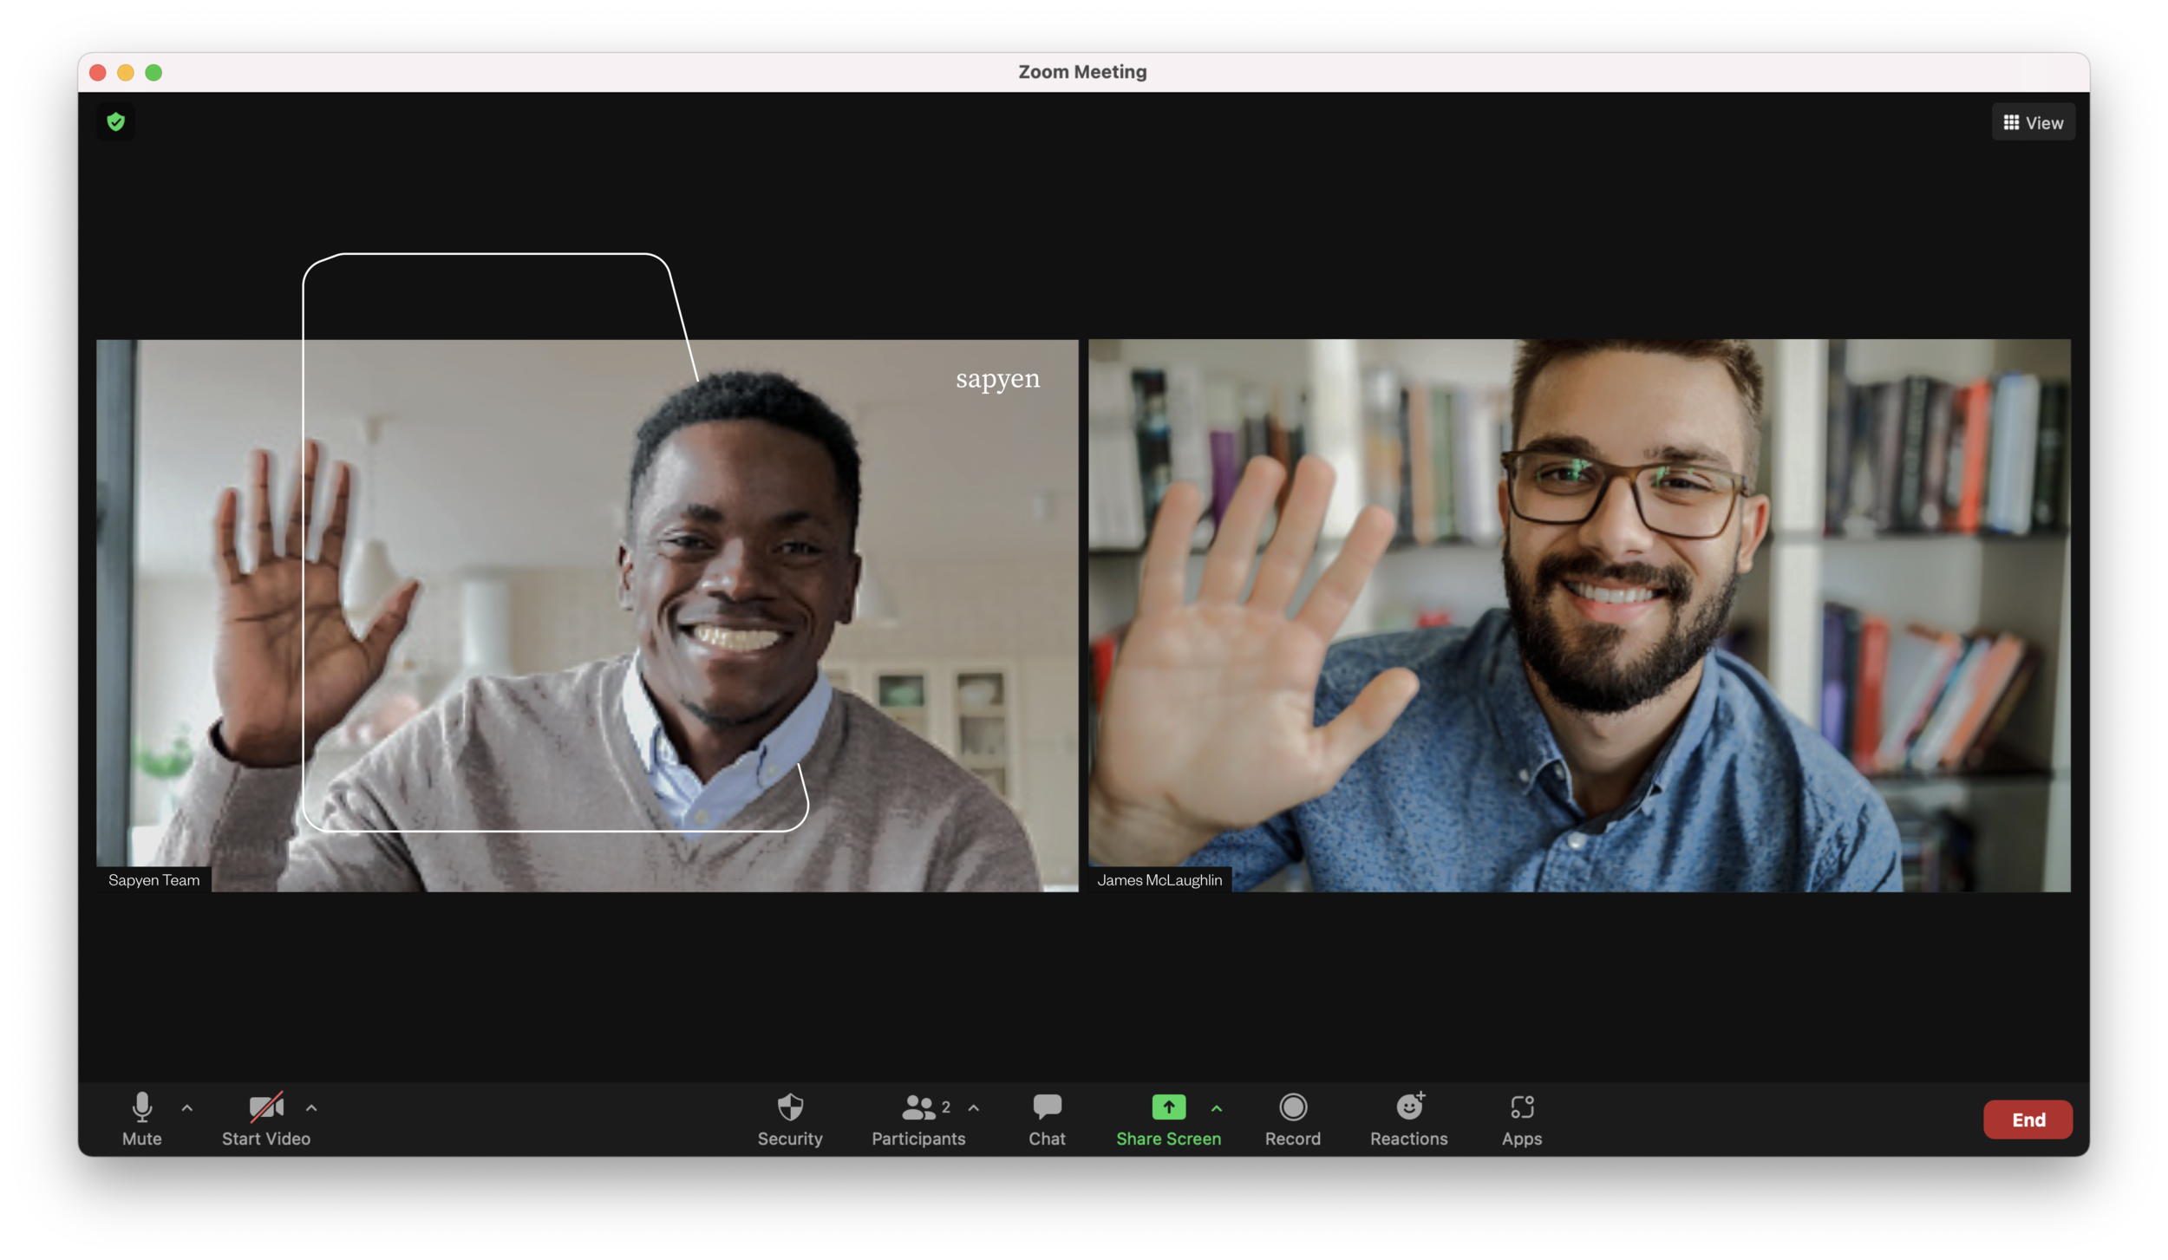Open the View layout menu
Screen dimensions: 2168x1260
2033,123
